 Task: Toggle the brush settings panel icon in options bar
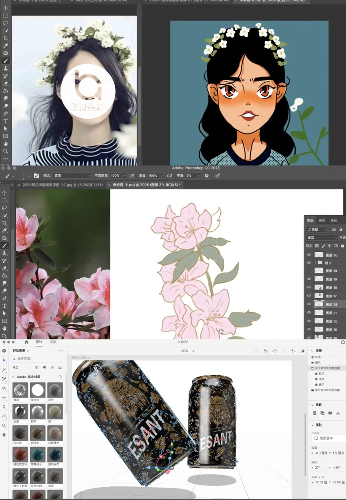[36, 176]
